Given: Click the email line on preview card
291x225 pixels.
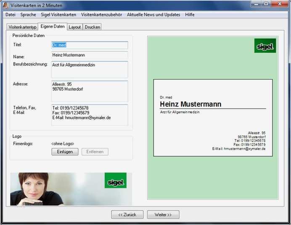Looking at the screenshot, I should [x=239, y=149].
